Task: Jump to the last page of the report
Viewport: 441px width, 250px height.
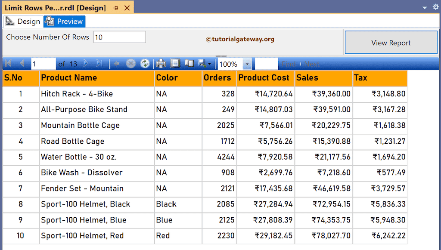Action: point(99,63)
